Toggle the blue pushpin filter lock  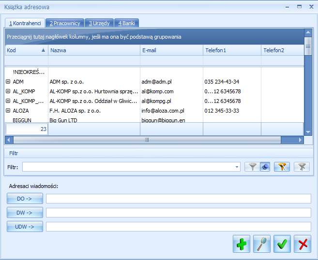coord(265,167)
